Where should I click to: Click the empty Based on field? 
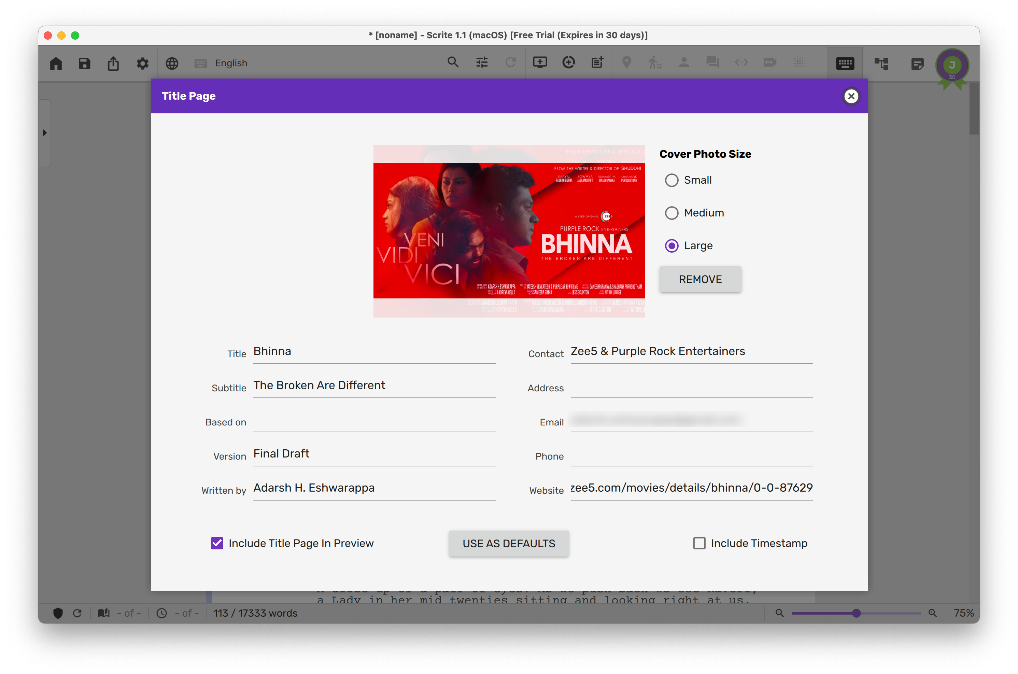point(374,420)
